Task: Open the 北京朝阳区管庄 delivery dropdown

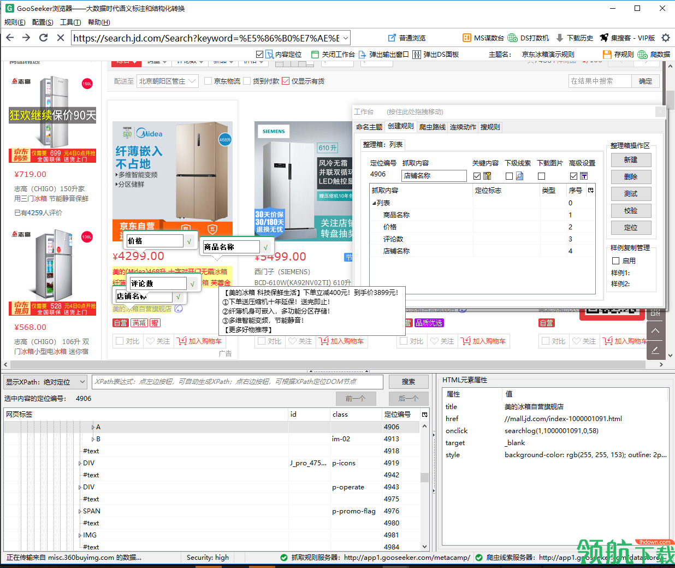Action: point(167,81)
